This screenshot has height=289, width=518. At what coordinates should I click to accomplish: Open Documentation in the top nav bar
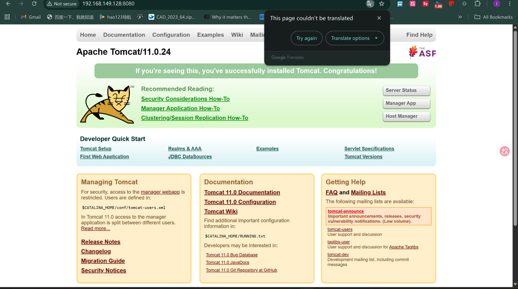pos(124,35)
